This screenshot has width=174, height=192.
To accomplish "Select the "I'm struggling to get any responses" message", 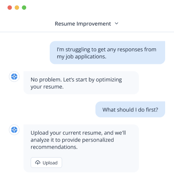I will coord(107,53).
